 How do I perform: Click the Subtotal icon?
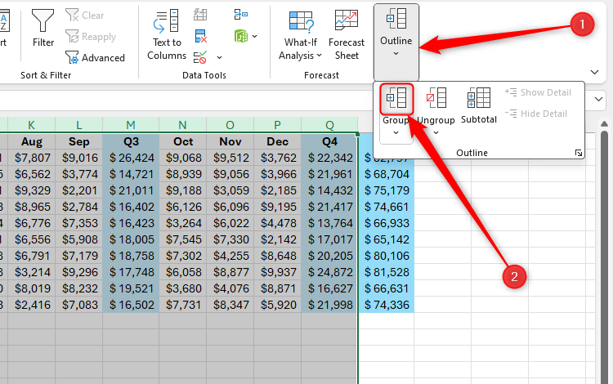tap(478, 104)
